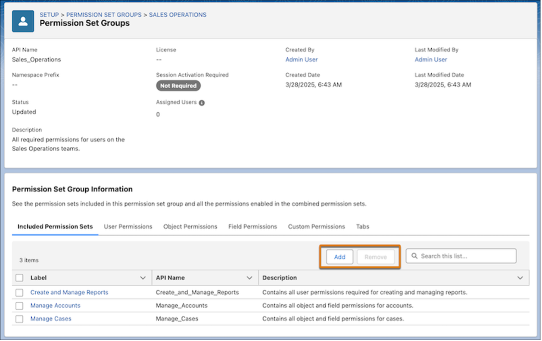
Task: Check the Create and Manage Reports row checkbox
Action: pos(19,293)
